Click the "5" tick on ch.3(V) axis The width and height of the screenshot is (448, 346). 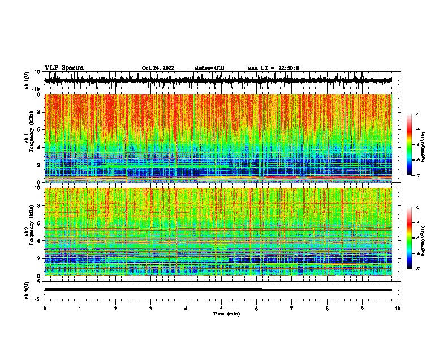(39, 282)
